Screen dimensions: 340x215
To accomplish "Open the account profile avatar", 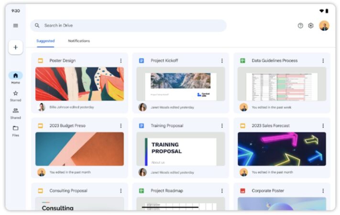I will pyautogui.click(x=324, y=26).
